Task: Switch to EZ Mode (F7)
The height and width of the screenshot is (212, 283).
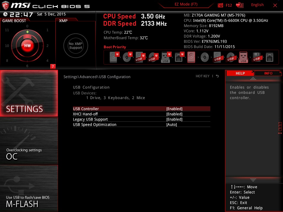Action: [x=186, y=5]
